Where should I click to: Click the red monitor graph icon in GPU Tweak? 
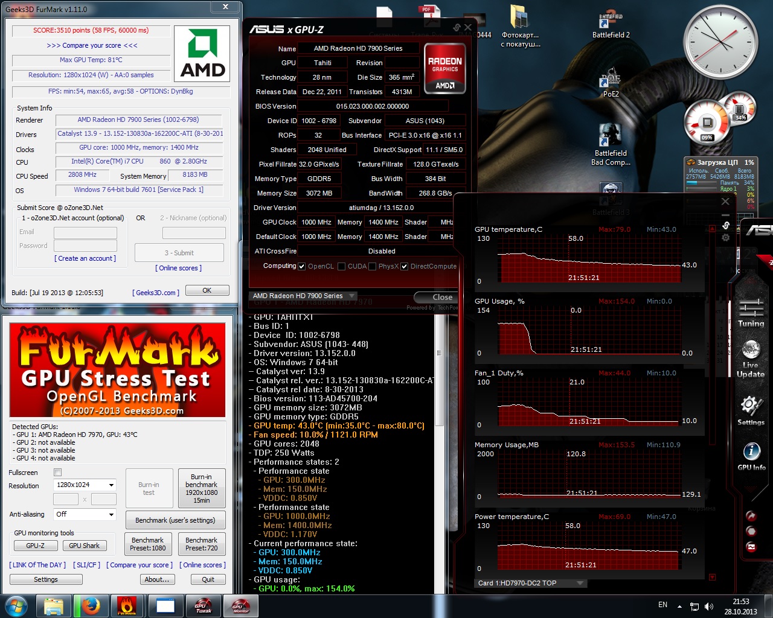(751, 547)
